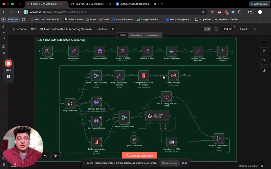271x169 pixels.
Task: Open the Personal project dropdown
Action: pyautogui.click(x=19, y=29)
